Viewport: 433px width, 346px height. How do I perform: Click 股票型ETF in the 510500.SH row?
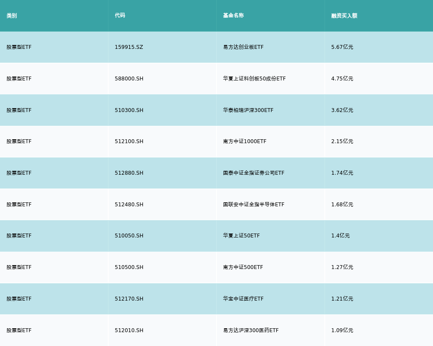point(19,267)
